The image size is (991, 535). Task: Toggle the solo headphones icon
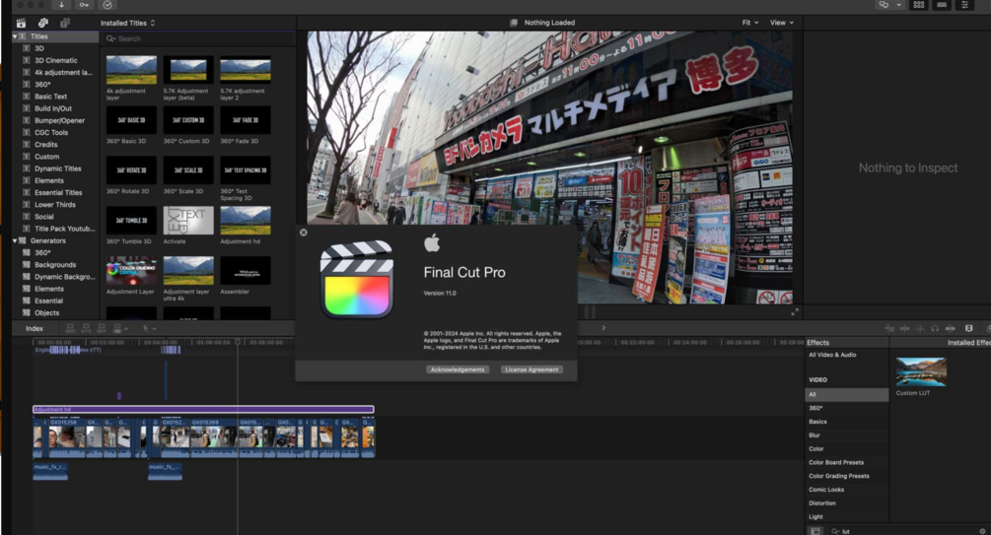coord(935,328)
